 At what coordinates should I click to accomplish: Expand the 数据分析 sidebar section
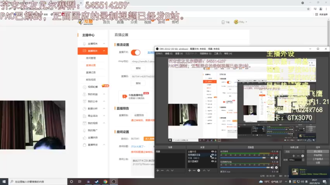tap(104, 109)
